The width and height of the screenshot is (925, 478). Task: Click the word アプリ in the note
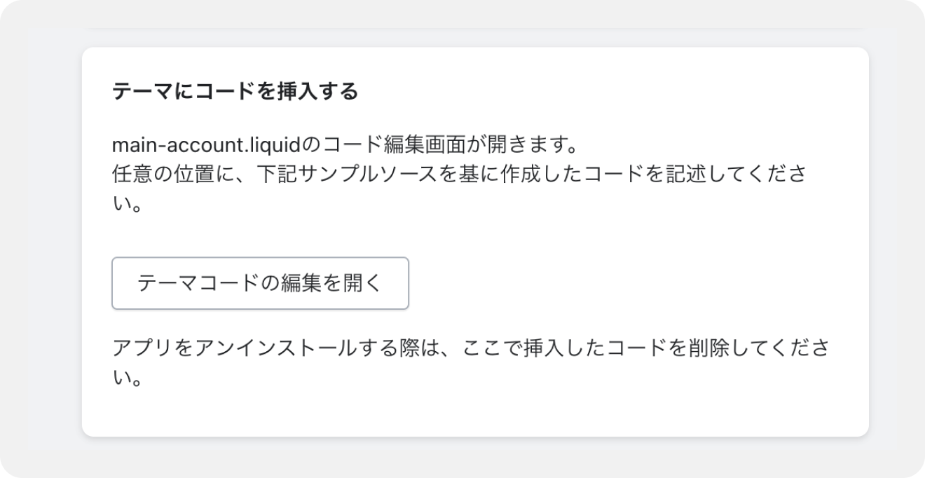click(x=142, y=348)
